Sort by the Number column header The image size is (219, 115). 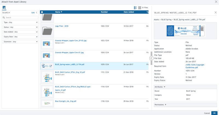tap(104, 12)
